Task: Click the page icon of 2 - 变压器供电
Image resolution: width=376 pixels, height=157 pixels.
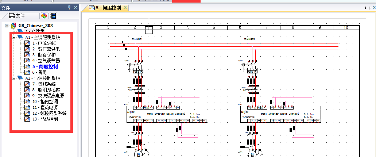Action: [x=28, y=49]
